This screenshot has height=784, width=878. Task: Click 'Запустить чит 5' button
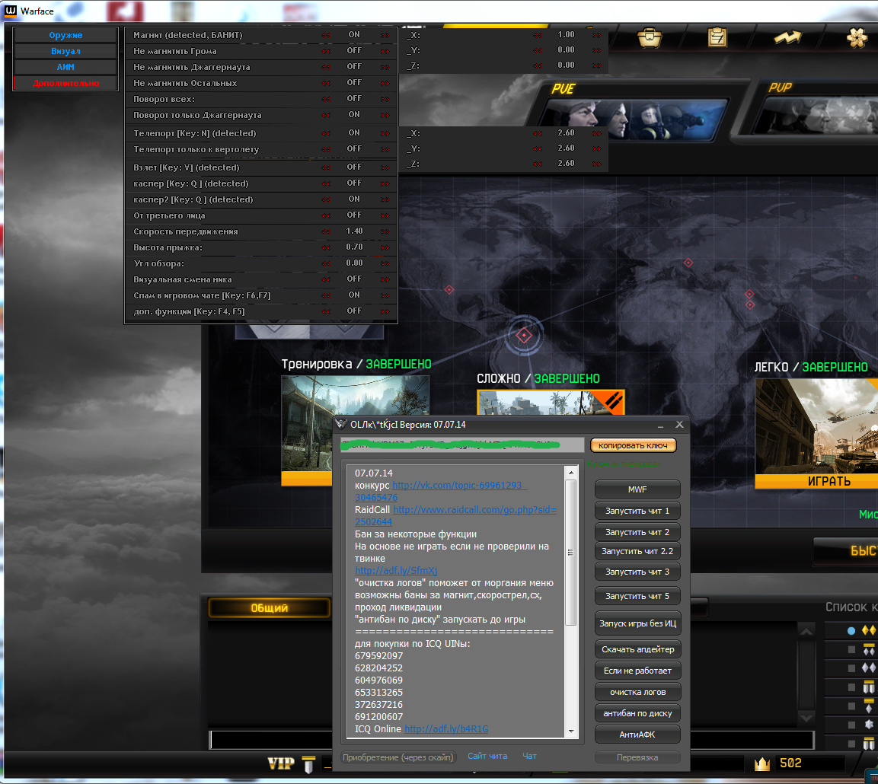tap(637, 596)
